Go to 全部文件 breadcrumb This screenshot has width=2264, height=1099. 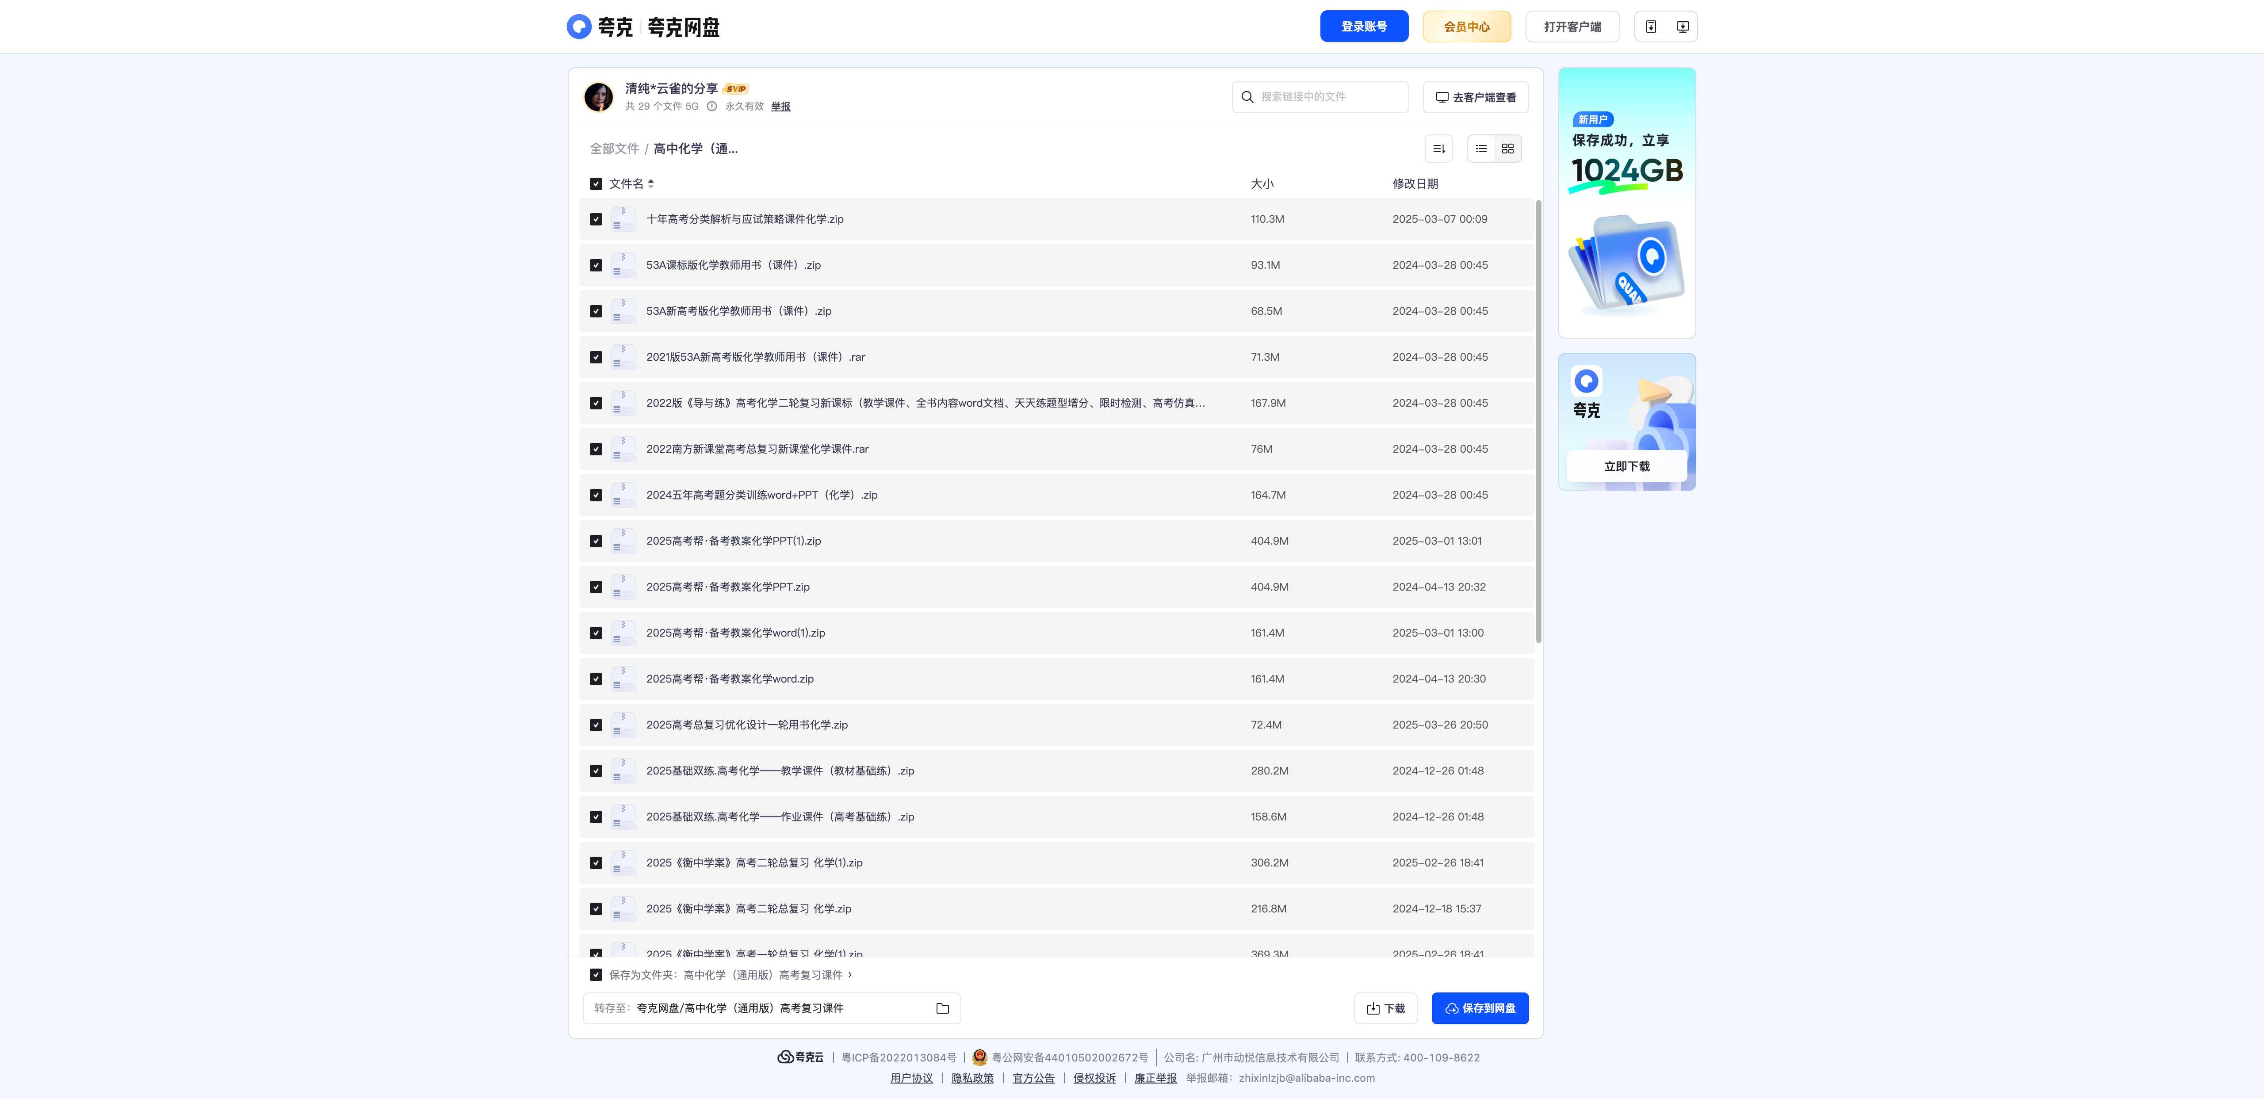[613, 149]
